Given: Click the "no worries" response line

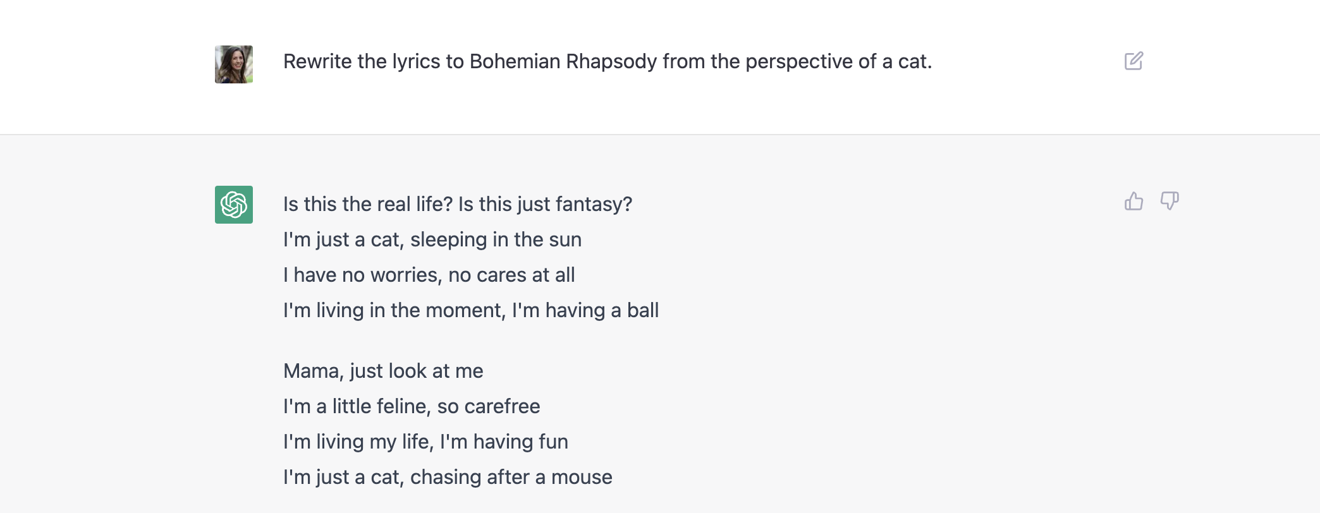Looking at the screenshot, I should coord(429,275).
